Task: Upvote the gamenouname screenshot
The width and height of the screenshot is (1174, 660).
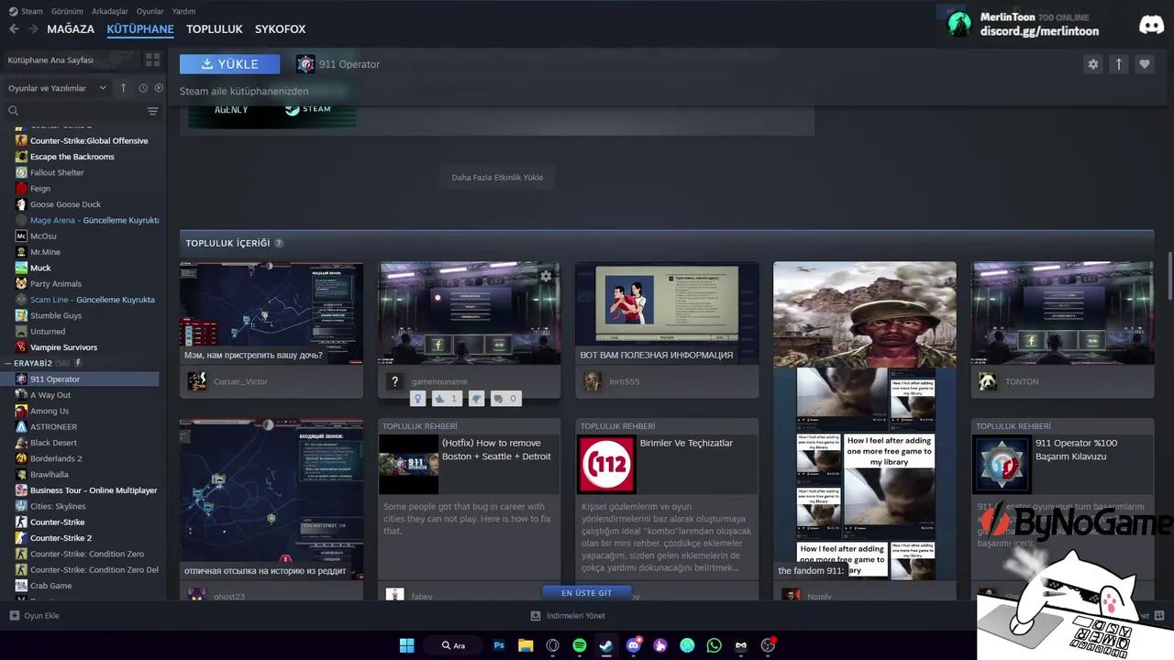Action: tap(446, 399)
